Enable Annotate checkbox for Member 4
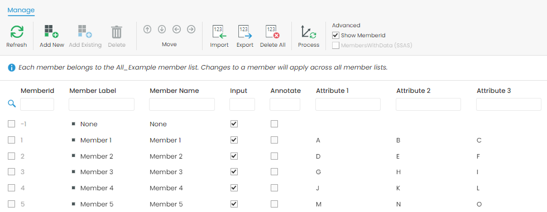Screen dimensions: 547x212 click(x=274, y=188)
